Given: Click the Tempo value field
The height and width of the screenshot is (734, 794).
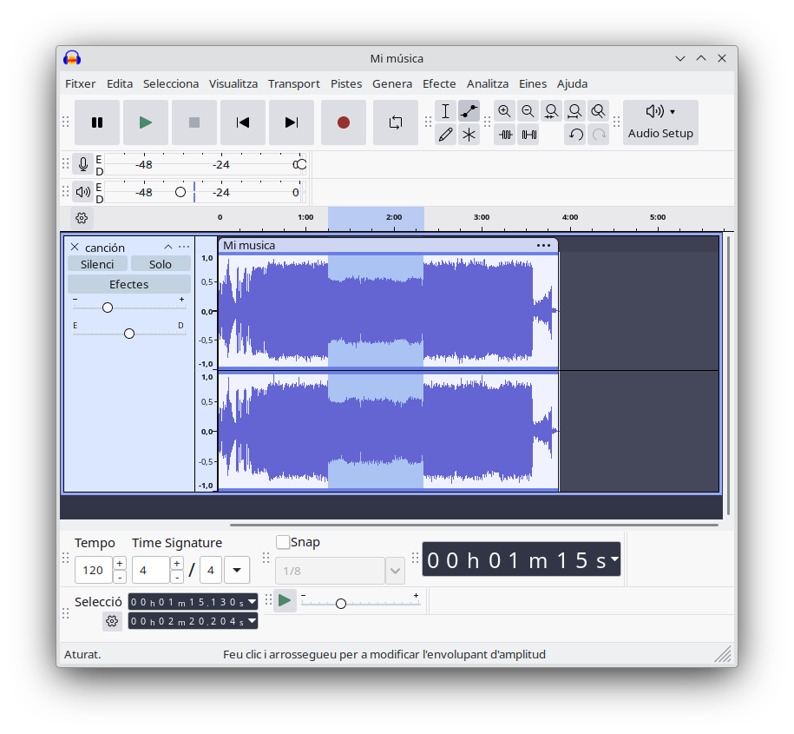Looking at the screenshot, I should coord(93,571).
